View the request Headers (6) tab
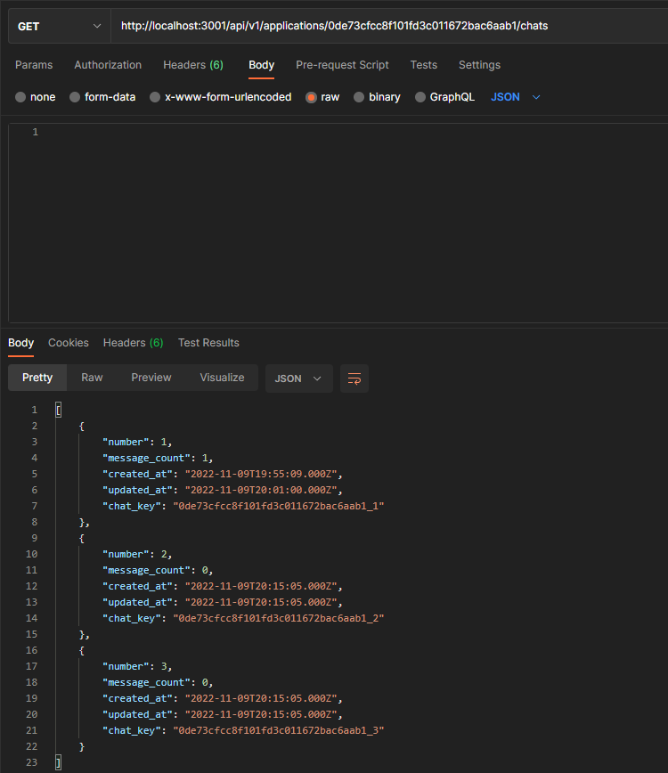The width and height of the screenshot is (668, 773). (193, 64)
